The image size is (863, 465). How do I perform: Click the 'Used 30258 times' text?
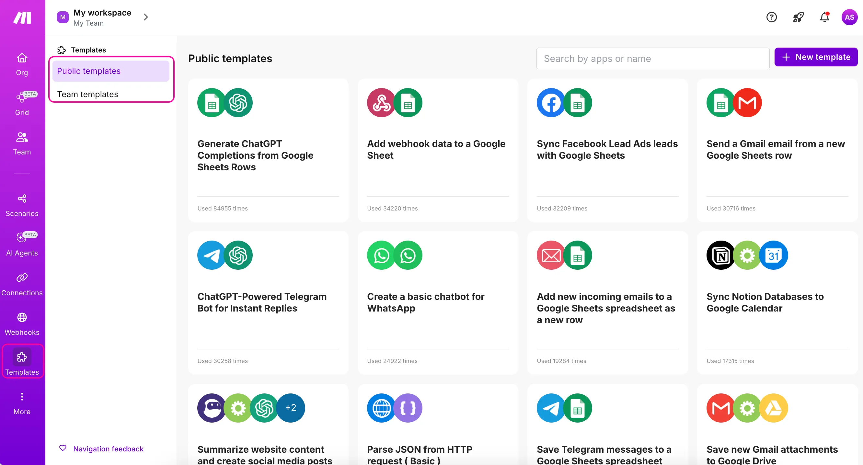click(223, 361)
